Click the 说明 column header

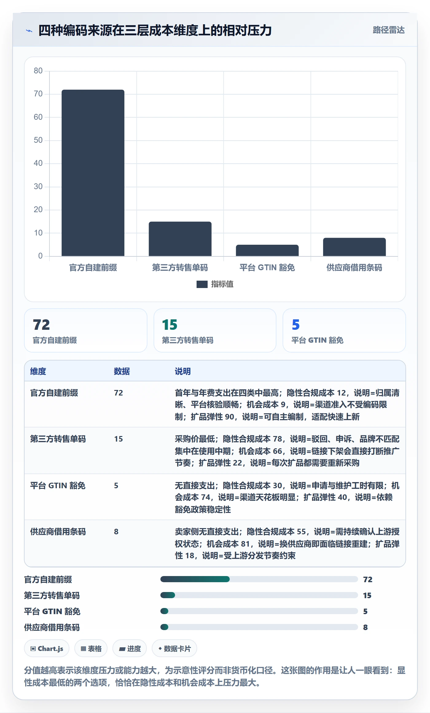(183, 372)
